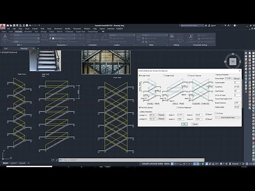Screen dimensions: 255x191
Task: Click Measure button for Landing2 width
Action: [x=161, y=119]
